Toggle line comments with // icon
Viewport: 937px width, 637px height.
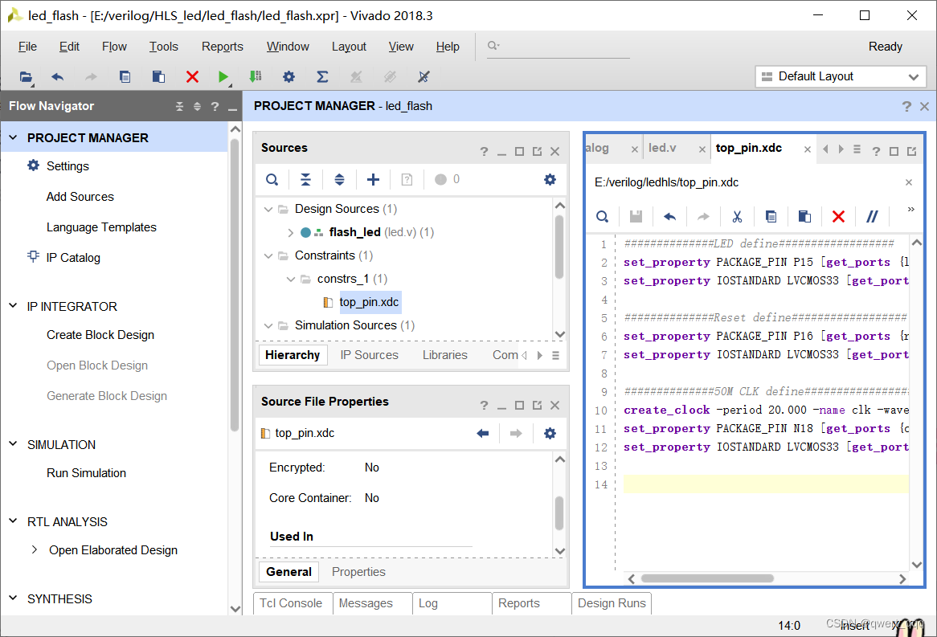click(x=872, y=216)
